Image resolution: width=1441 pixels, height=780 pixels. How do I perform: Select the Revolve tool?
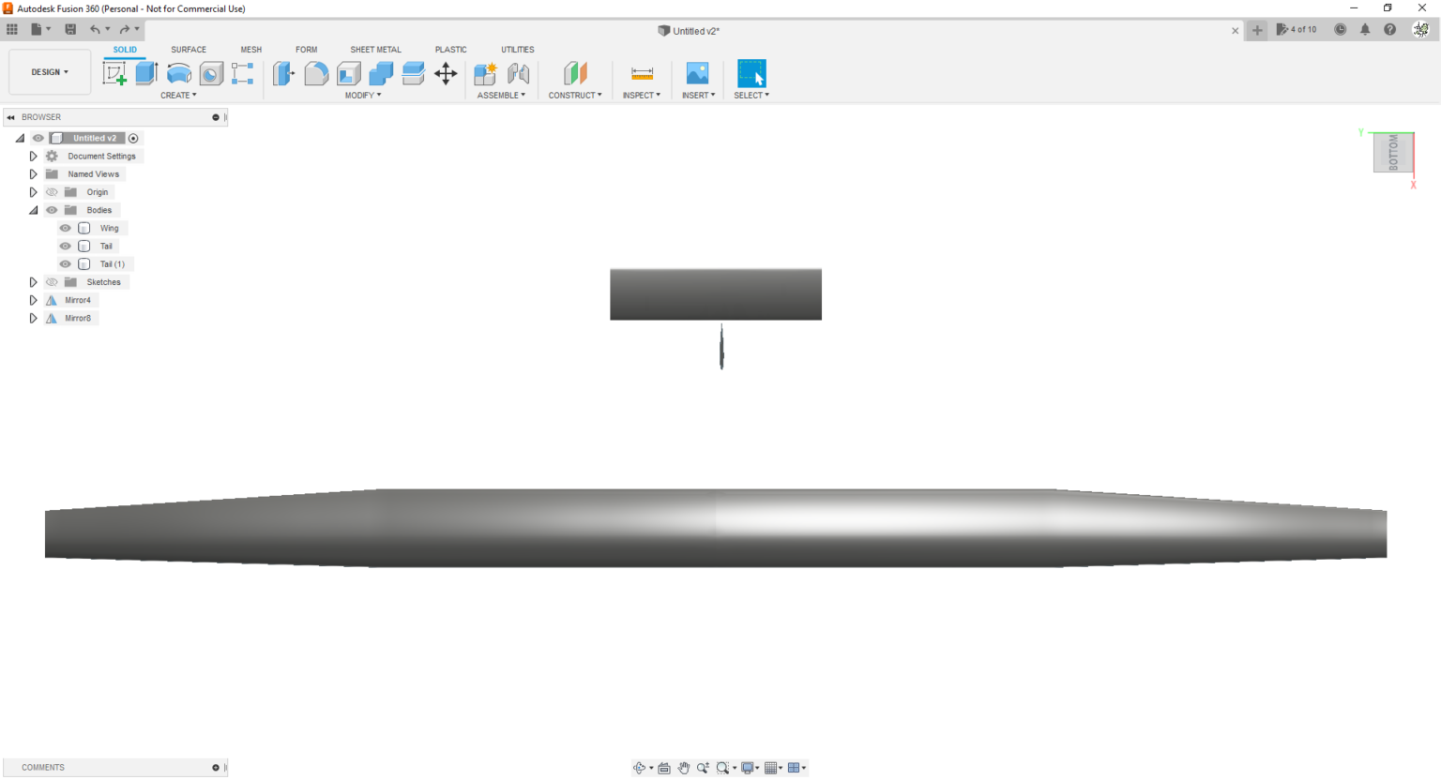pos(178,72)
